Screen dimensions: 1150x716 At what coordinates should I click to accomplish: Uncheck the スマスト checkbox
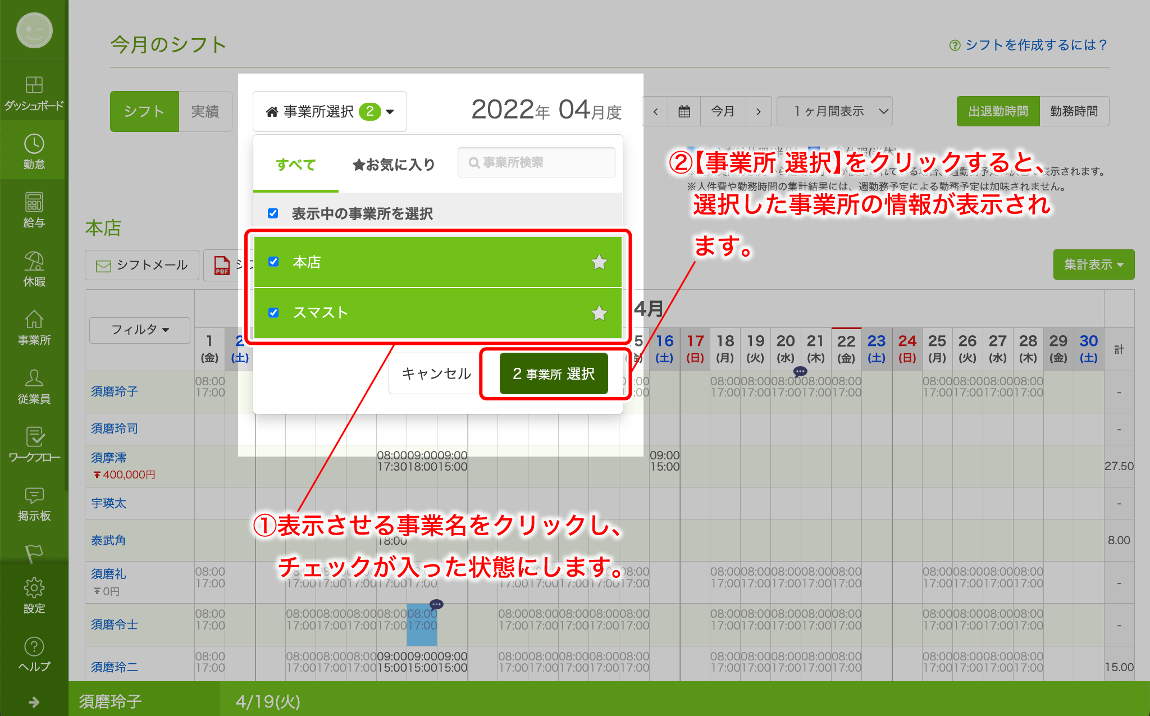click(273, 313)
